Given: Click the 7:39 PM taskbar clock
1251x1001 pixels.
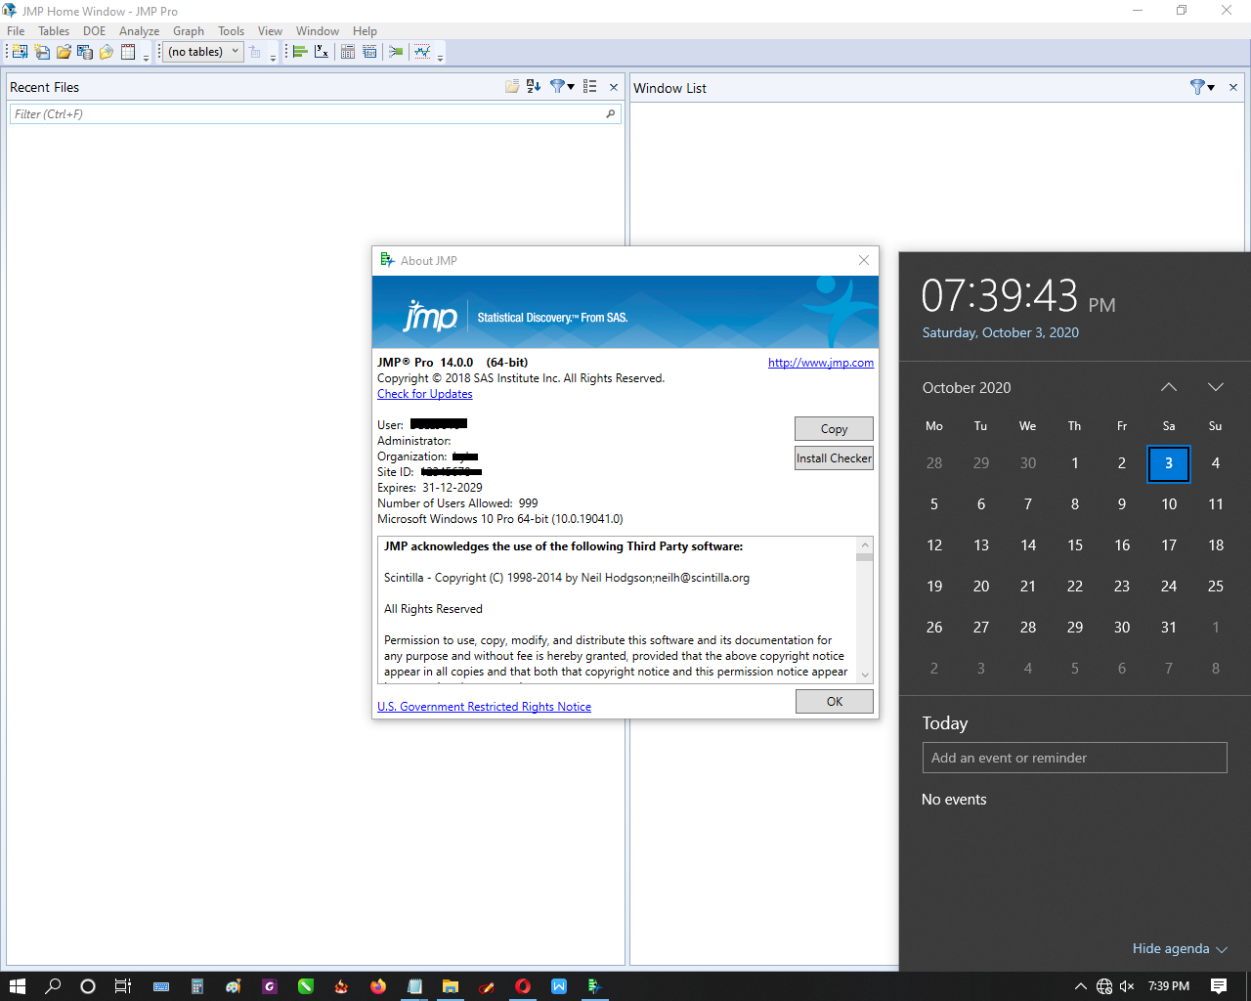Looking at the screenshot, I should (1169, 986).
